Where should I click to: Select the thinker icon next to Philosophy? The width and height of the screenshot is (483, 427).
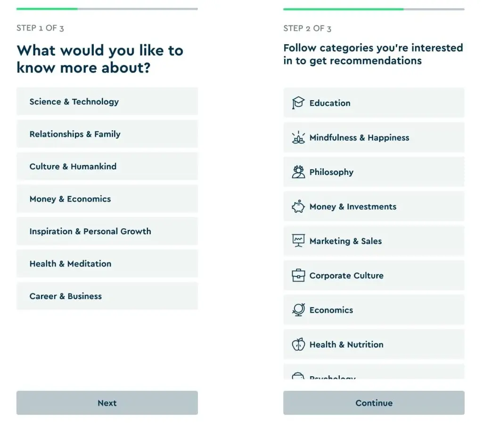coord(298,172)
